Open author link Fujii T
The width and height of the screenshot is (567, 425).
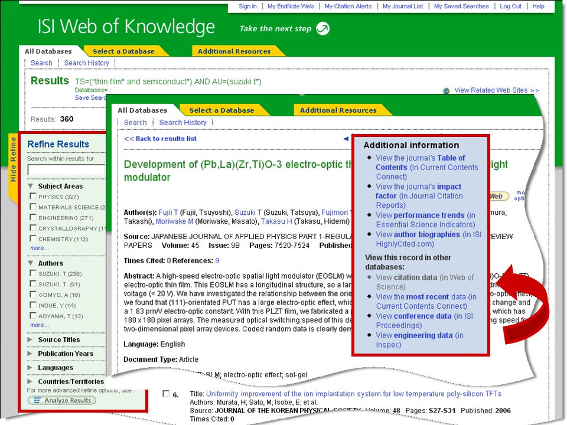[168, 212]
